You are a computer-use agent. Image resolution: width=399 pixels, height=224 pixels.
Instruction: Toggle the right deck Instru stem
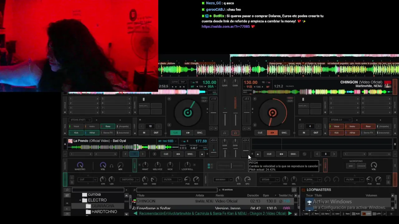[352, 126]
